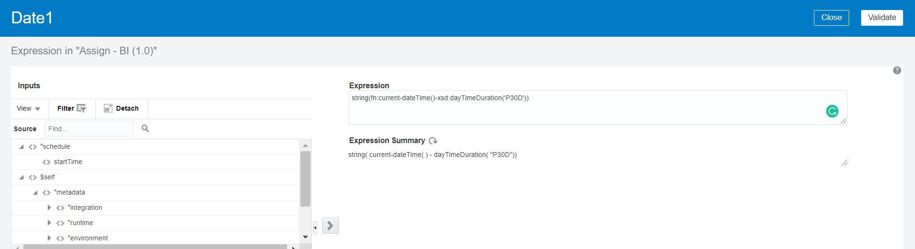Select the startTime tree item
The image size is (915, 249).
[68, 162]
